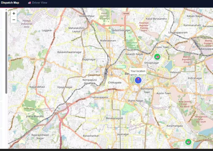This screenshot has width=213, height=151.
Task: Click the Sadashivanagar map label
Action: tap(121, 30)
